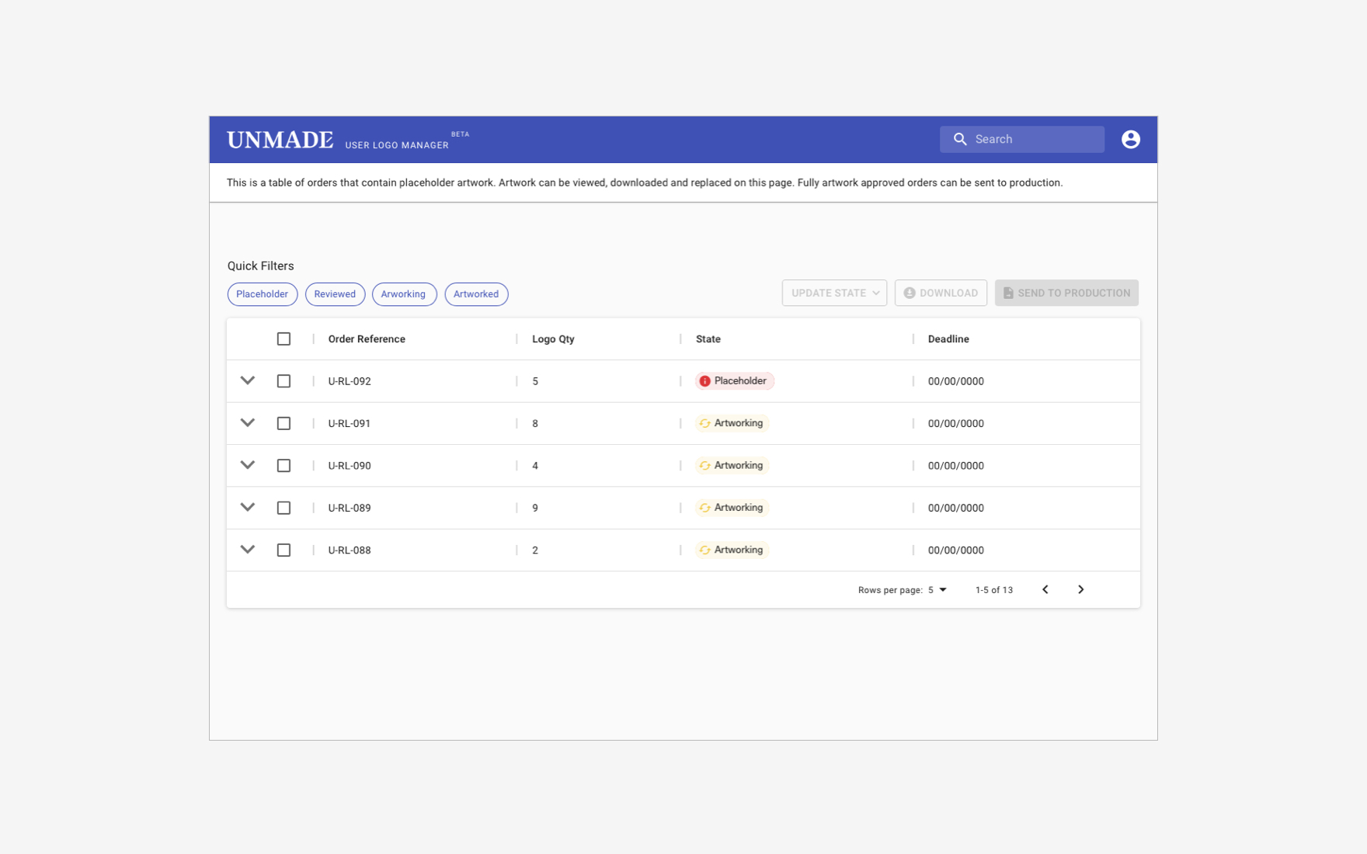
Task: Open the Rows per page dropdown
Action: 937,590
